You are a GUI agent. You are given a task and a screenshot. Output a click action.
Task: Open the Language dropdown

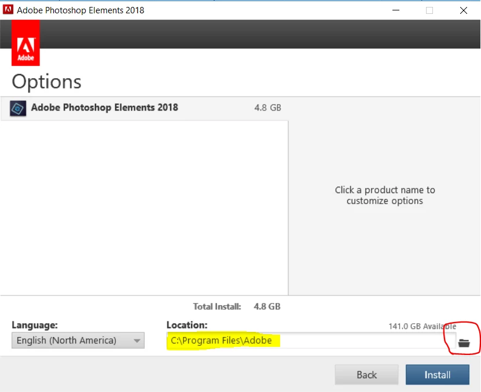tap(78, 340)
